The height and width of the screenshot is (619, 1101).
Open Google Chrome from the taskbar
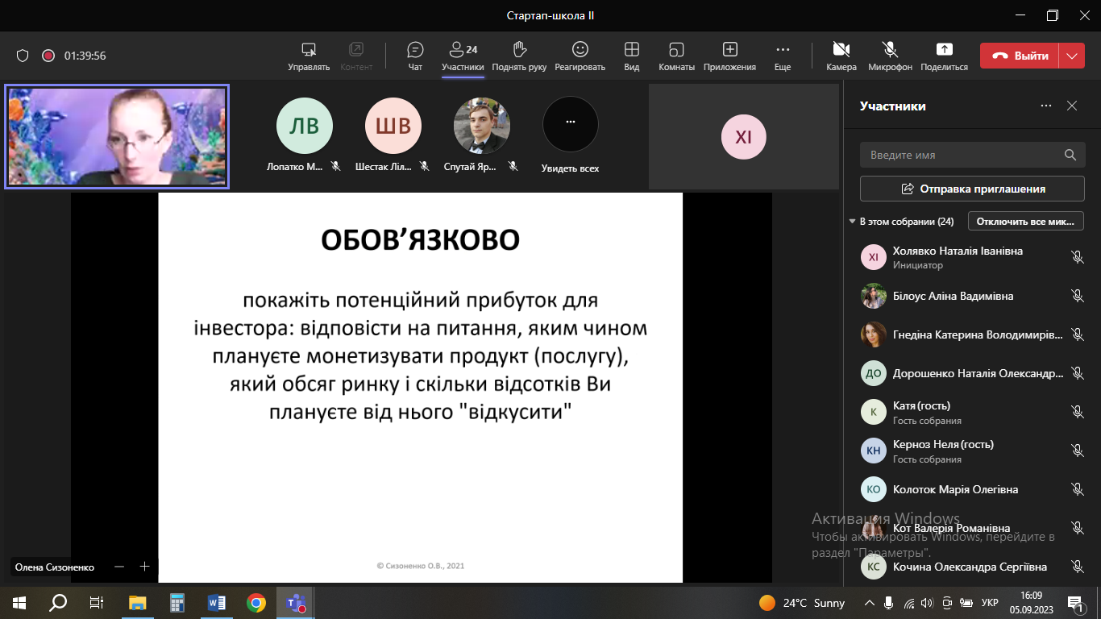(256, 603)
